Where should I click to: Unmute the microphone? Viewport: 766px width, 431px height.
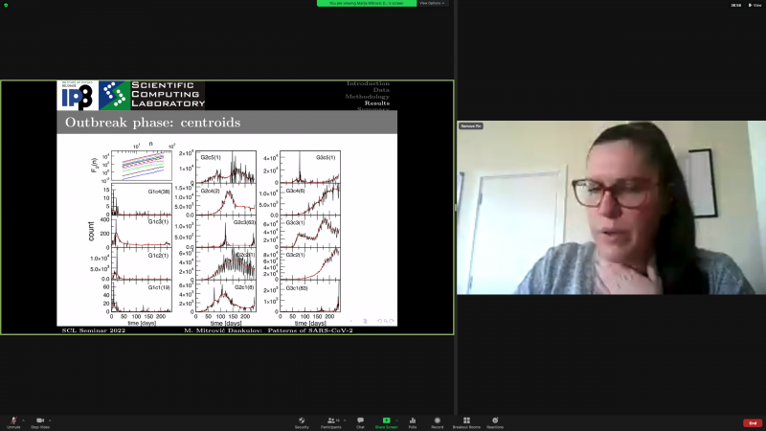click(x=13, y=422)
